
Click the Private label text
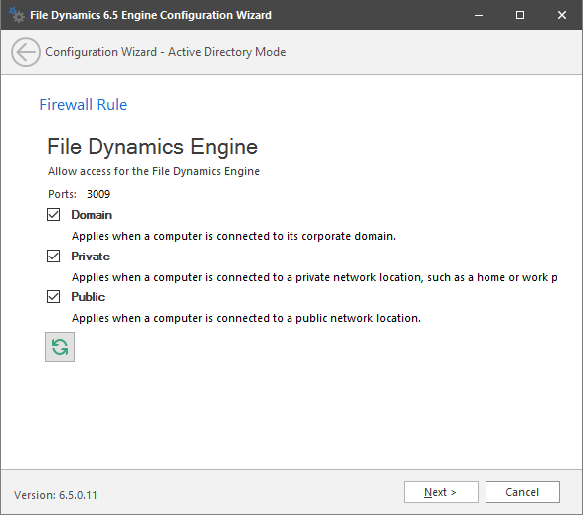point(91,257)
